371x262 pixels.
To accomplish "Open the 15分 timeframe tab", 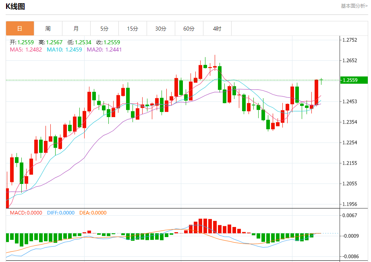I will coord(133,29).
